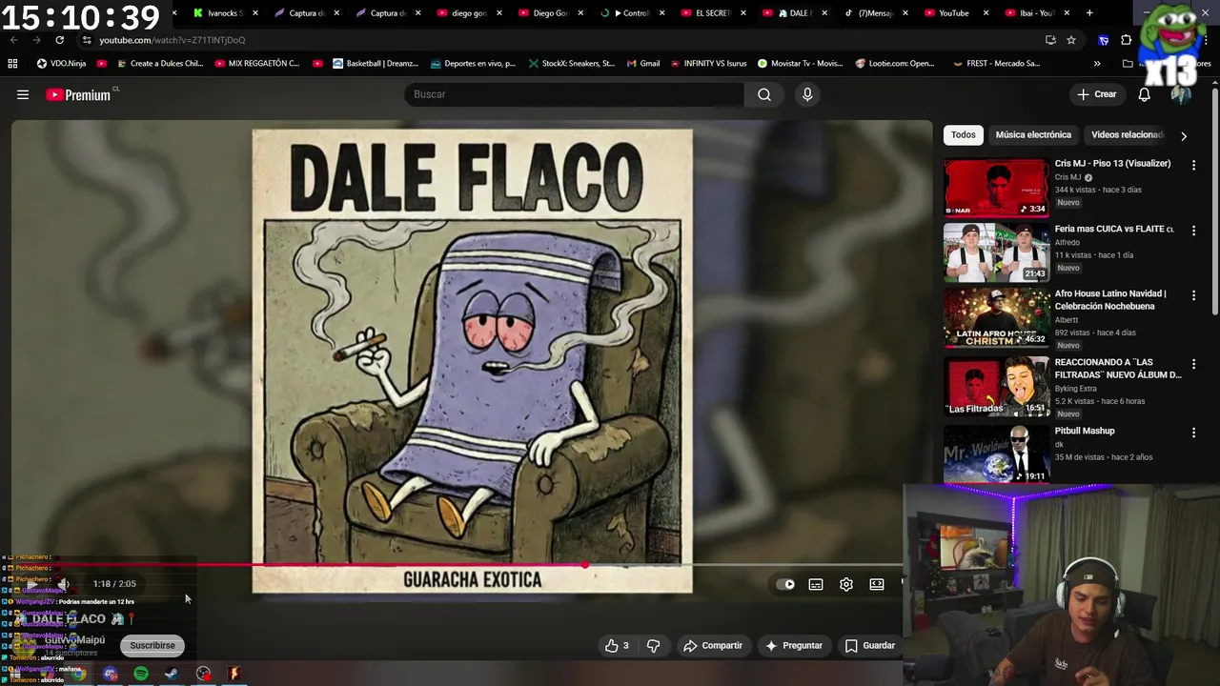
Task: Reload the current page
Action: coord(59,40)
